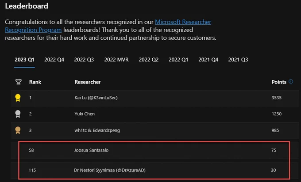Click the trophy icon in table header
The image size is (301, 182).
pyautogui.click(x=19, y=82)
